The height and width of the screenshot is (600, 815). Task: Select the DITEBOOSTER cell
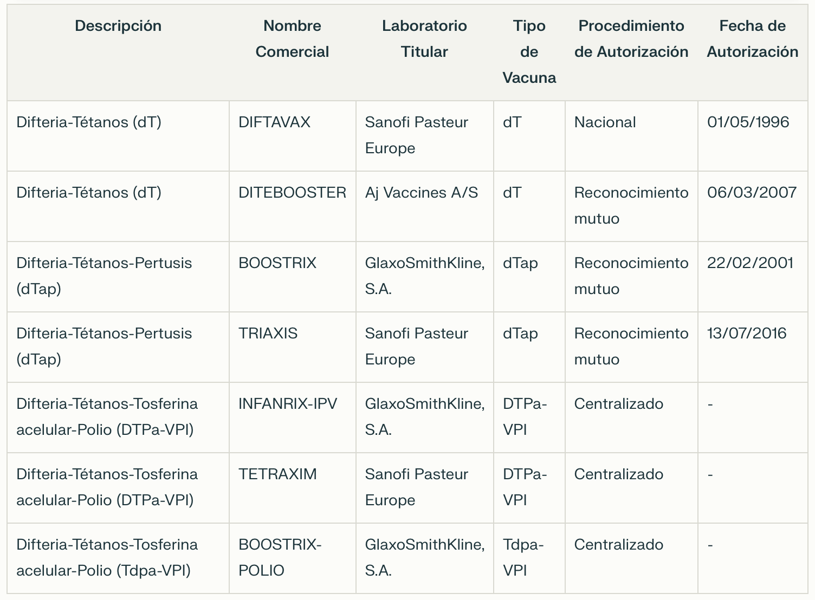pyautogui.click(x=292, y=193)
